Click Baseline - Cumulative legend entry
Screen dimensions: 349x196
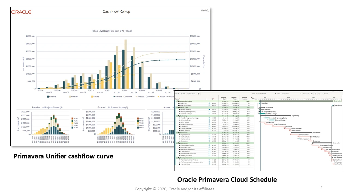123,96
